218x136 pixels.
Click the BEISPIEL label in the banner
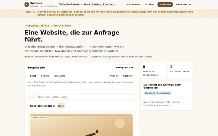point(30,12)
